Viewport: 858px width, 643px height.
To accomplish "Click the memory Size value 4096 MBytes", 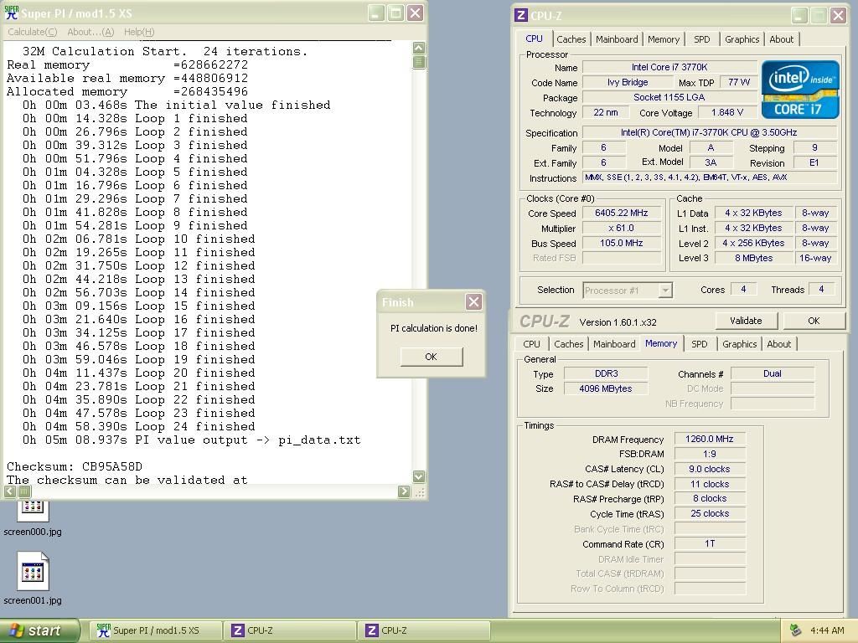I will (605, 388).
